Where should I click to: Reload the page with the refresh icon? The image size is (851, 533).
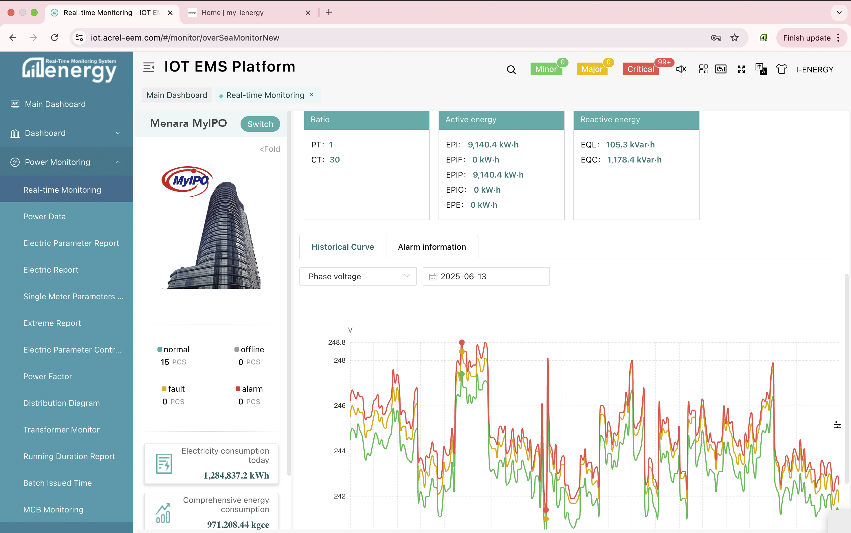pyautogui.click(x=54, y=38)
